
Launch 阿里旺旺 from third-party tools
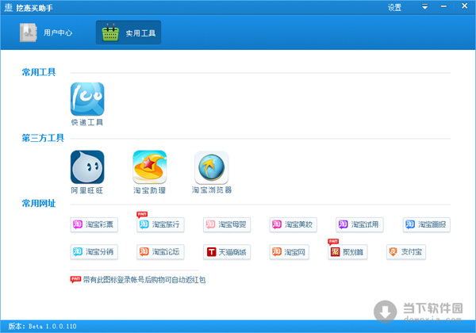point(87,167)
